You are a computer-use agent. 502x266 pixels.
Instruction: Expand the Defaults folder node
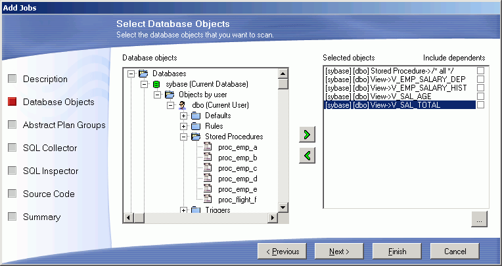[183, 116]
